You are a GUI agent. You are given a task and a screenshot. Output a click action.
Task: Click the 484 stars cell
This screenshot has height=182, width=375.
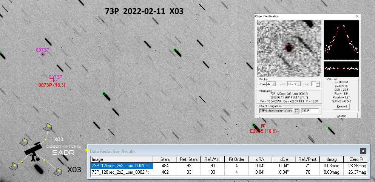165,166
